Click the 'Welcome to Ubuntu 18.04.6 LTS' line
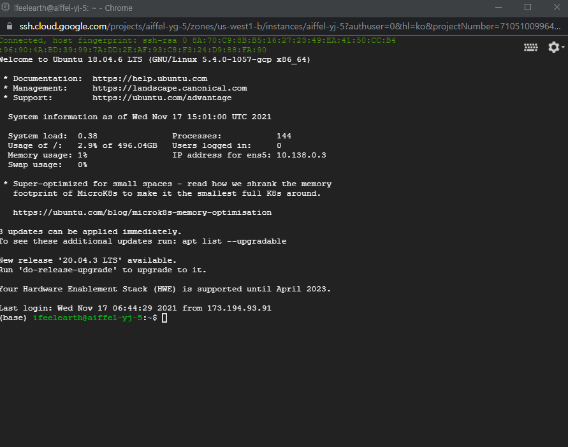This screenshot has width=568, height=447. [155, 59]
